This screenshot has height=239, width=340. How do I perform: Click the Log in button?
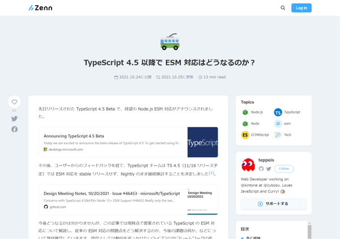[x=301, y=8]
